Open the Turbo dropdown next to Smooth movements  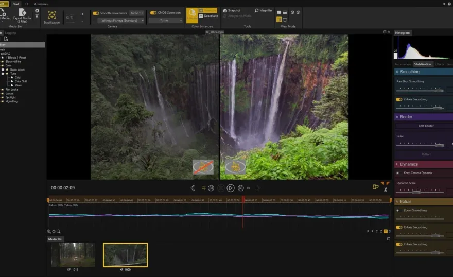pyautogui.click(x=136, y=13)
